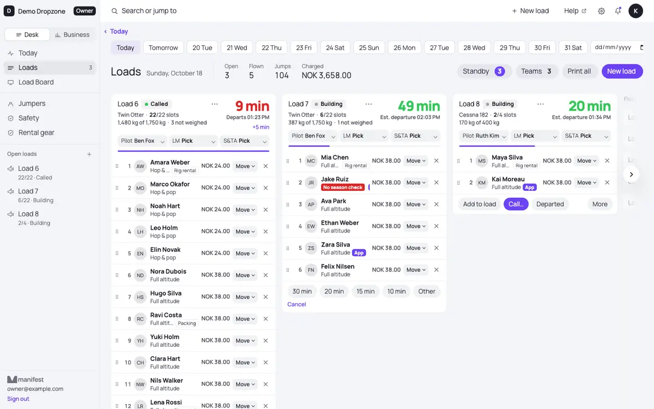Image resolution: width=654 pixels, height=409 pixels.
Task: Click Print all button
Action: 579,71
